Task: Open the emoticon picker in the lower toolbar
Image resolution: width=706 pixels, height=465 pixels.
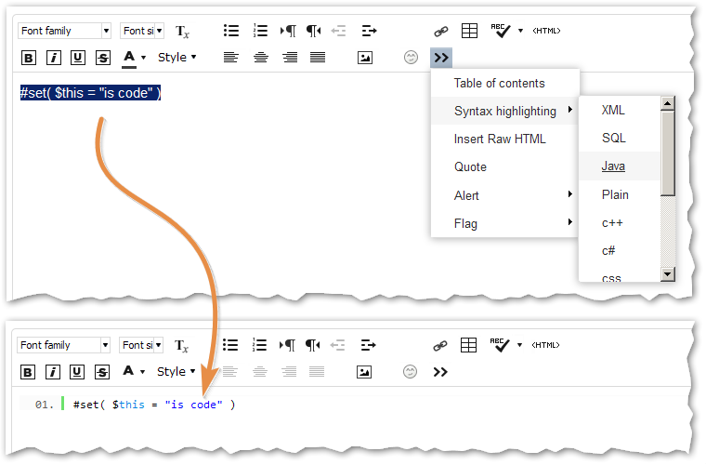Action: tap(411, 372)
